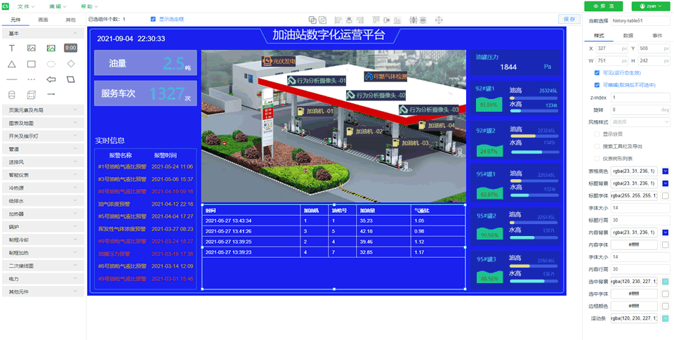Select the cylinder shape element
Screen dimensions: 674x340
(x=12, y=95)
